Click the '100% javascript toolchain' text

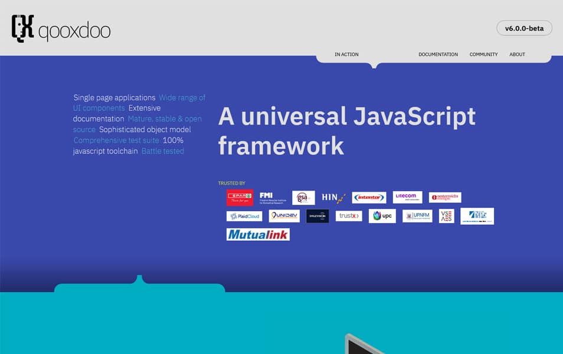click(128, 146)
